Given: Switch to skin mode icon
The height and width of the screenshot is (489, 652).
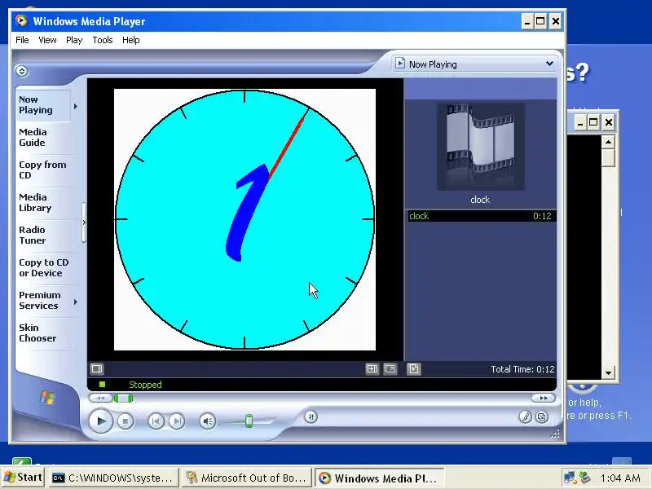Looking at the screenshot, I should (x=542, y=416).
